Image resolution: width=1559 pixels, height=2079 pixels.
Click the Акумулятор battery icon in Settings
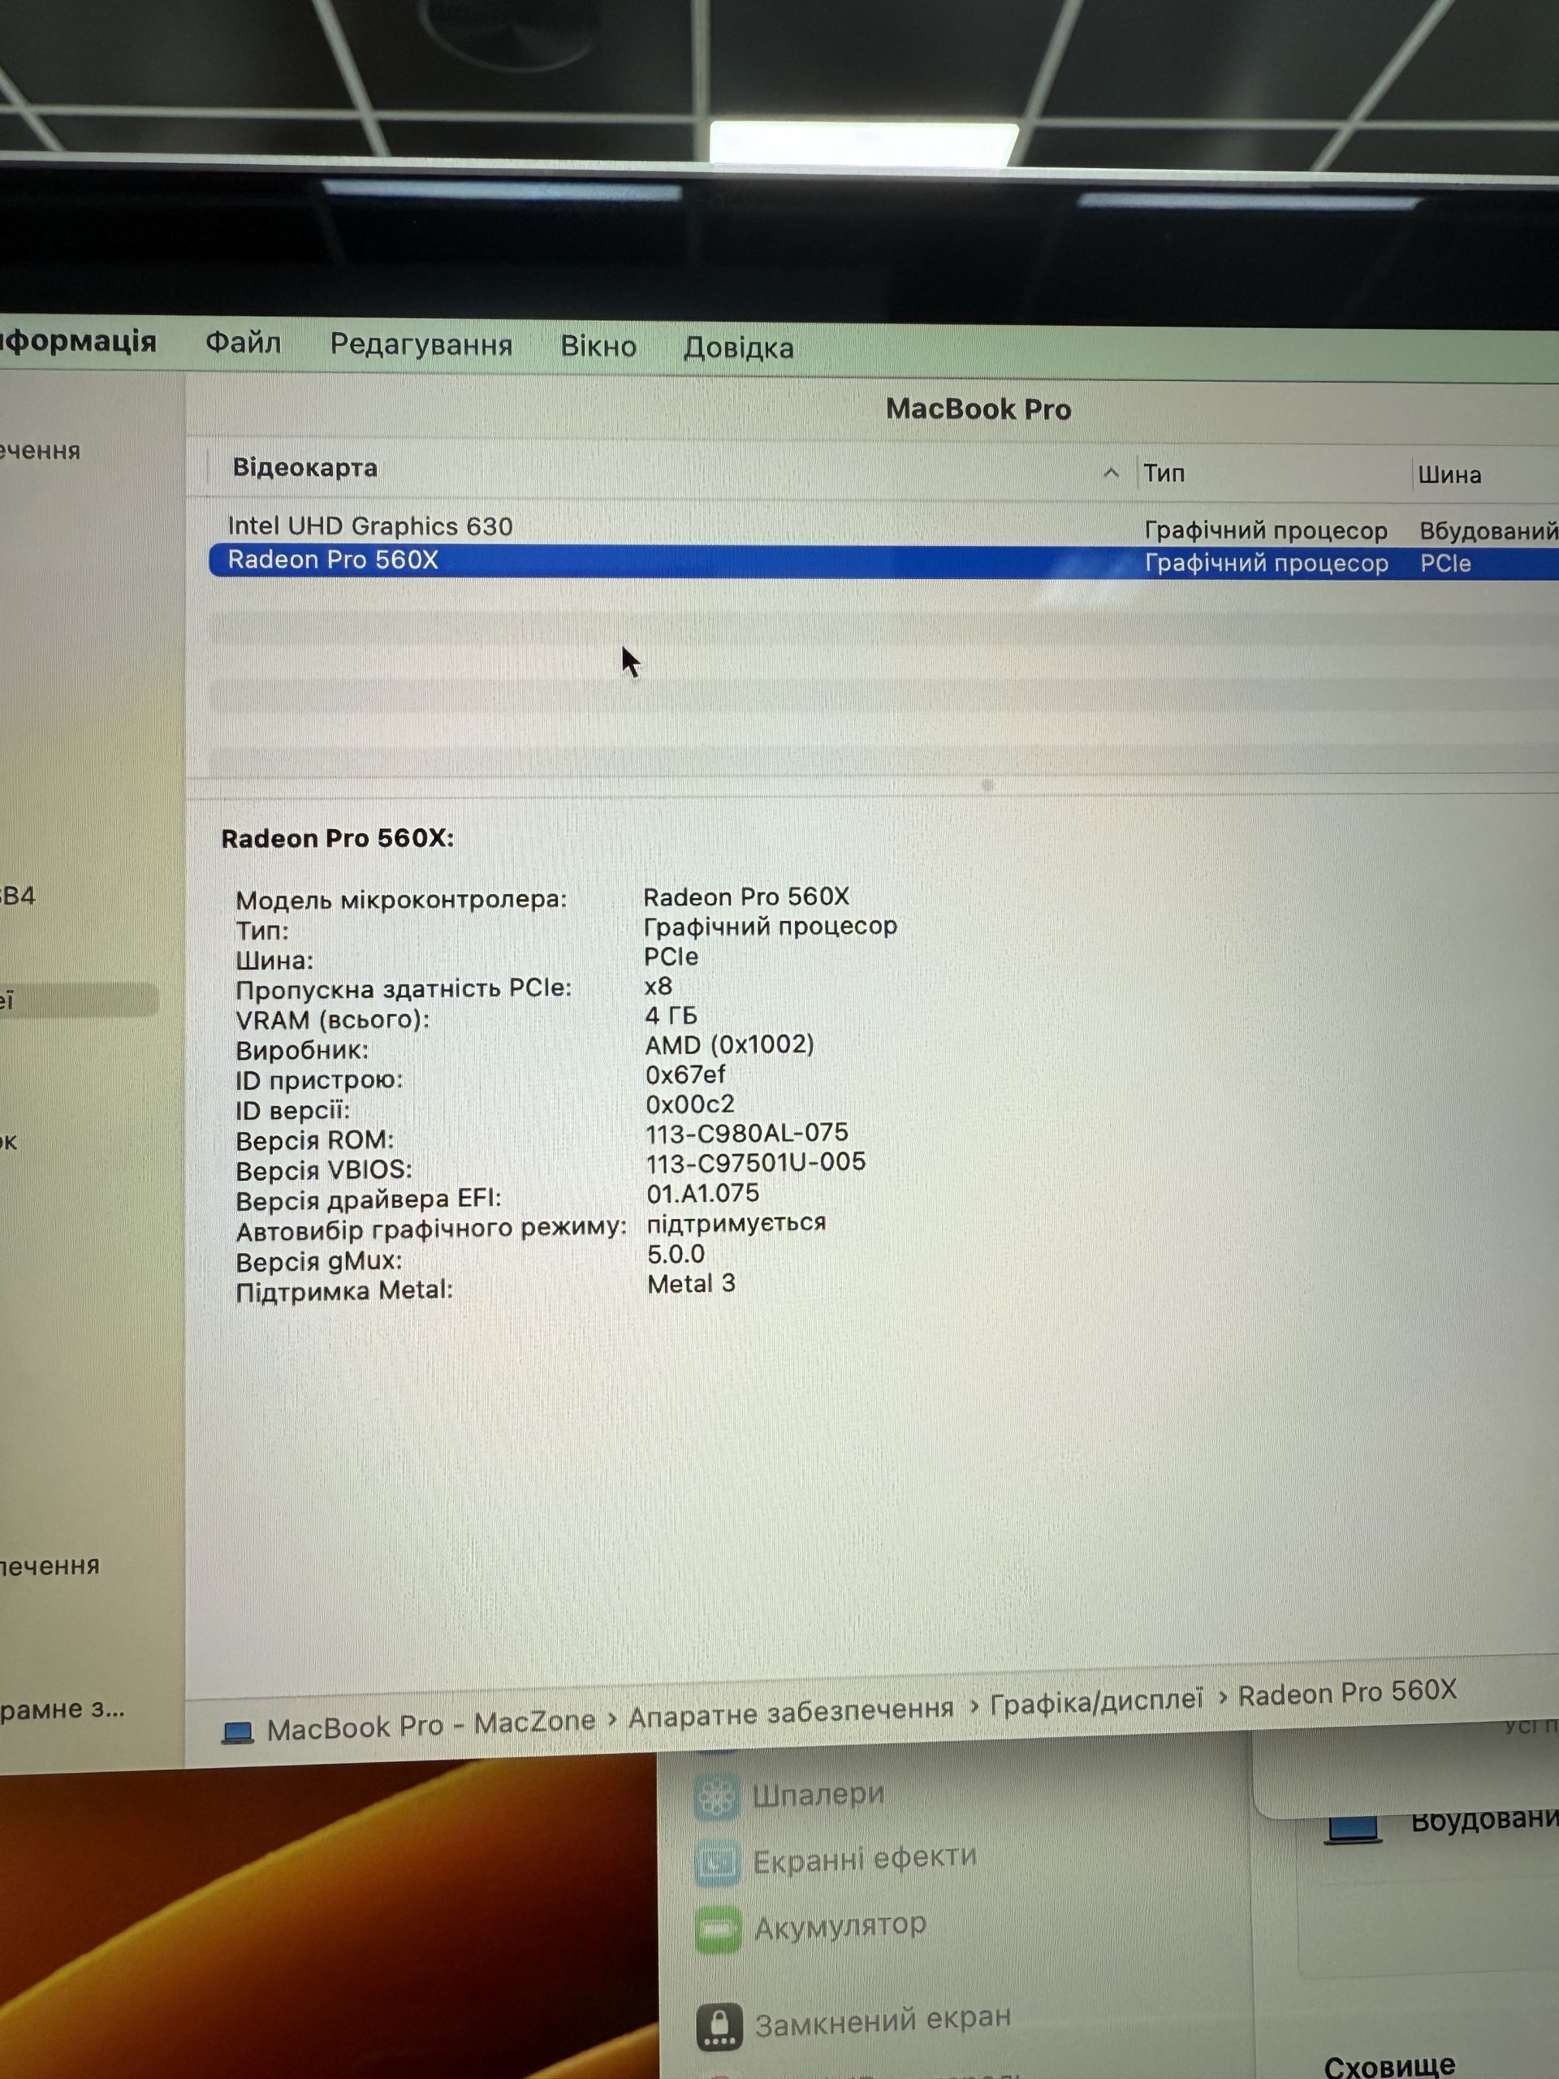click(x=719, y=1930)
